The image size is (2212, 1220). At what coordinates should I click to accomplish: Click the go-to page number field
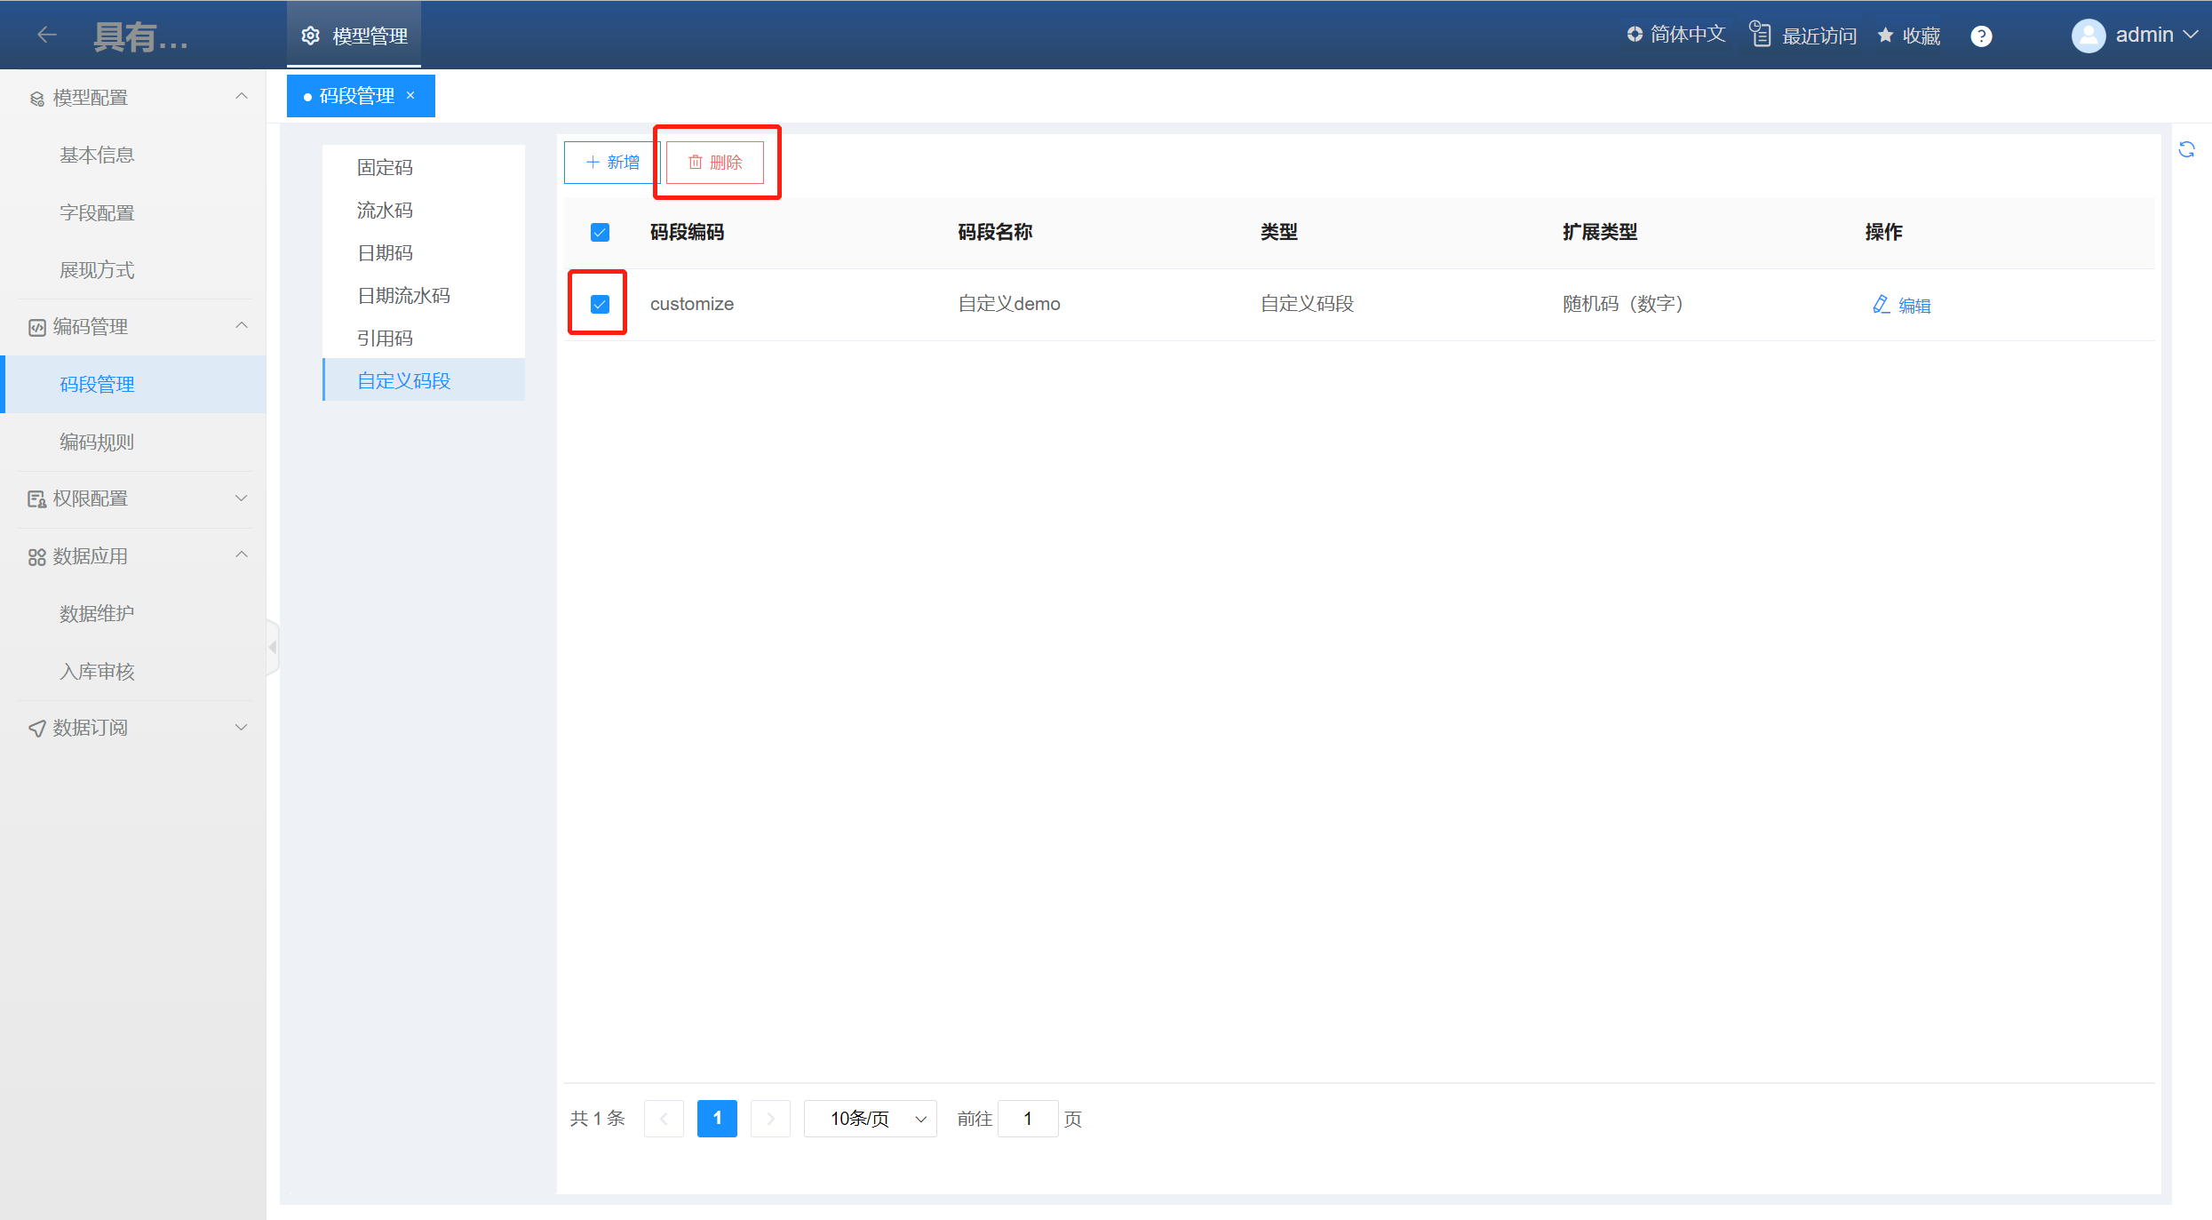pyautogui.click(x=1028, y=1119)
